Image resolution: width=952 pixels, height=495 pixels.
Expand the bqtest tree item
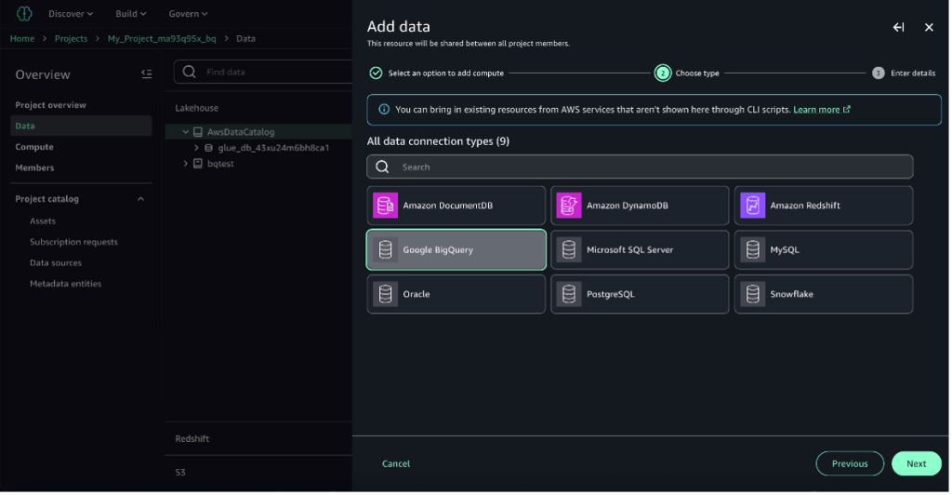[x=186, y=164]
